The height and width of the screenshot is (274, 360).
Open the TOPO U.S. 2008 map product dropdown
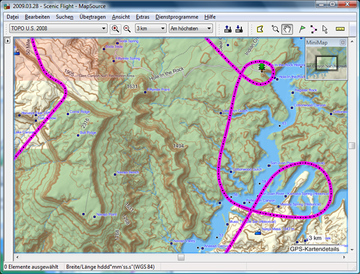[103, 29]
